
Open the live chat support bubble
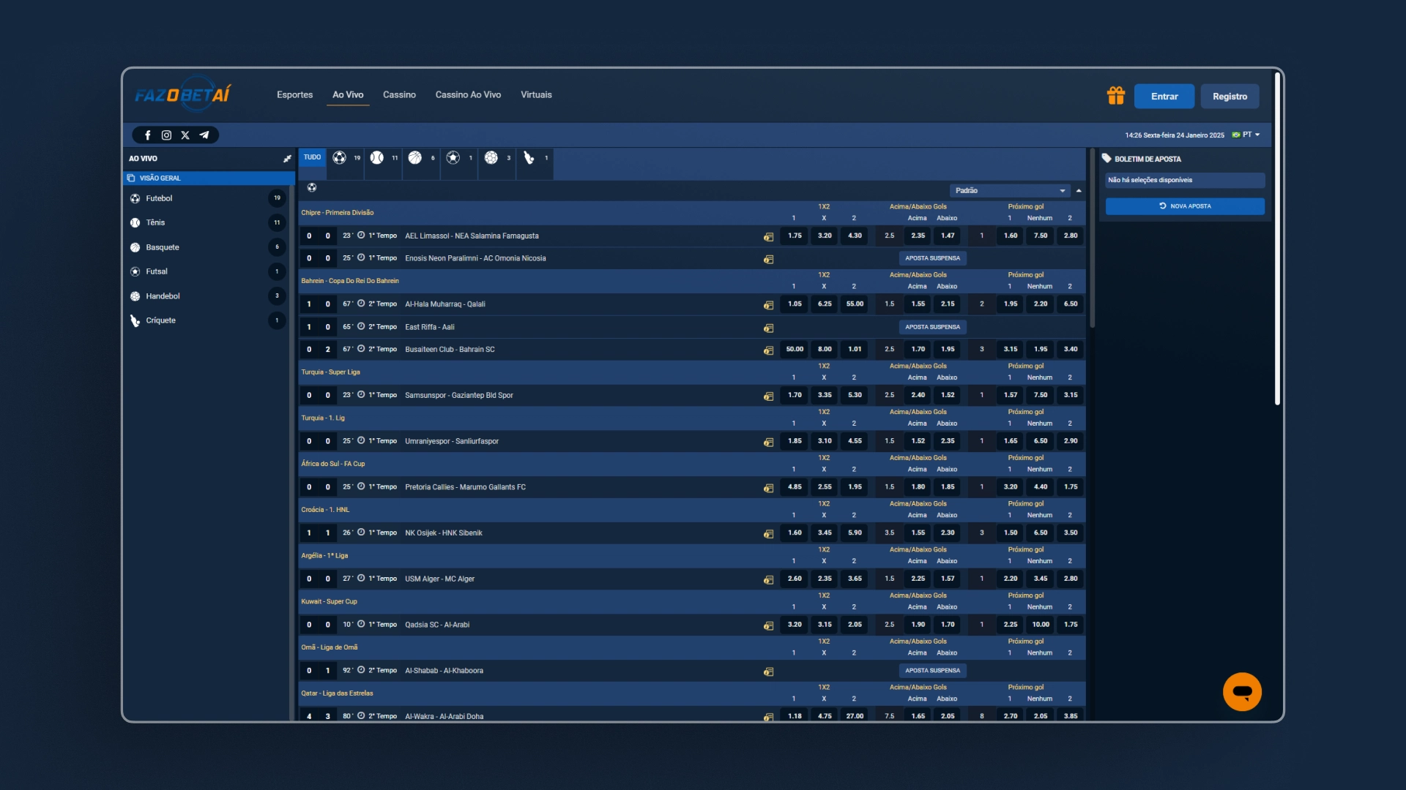pyautogui.click(x=1242, y=692)
